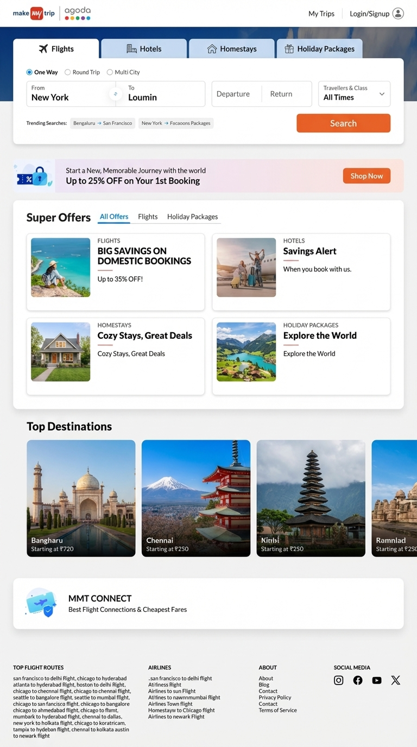The height and width of the screenshot is (747, 417).
Task: Open the YouTube social media icon
Action: click(x=377, y=680)
